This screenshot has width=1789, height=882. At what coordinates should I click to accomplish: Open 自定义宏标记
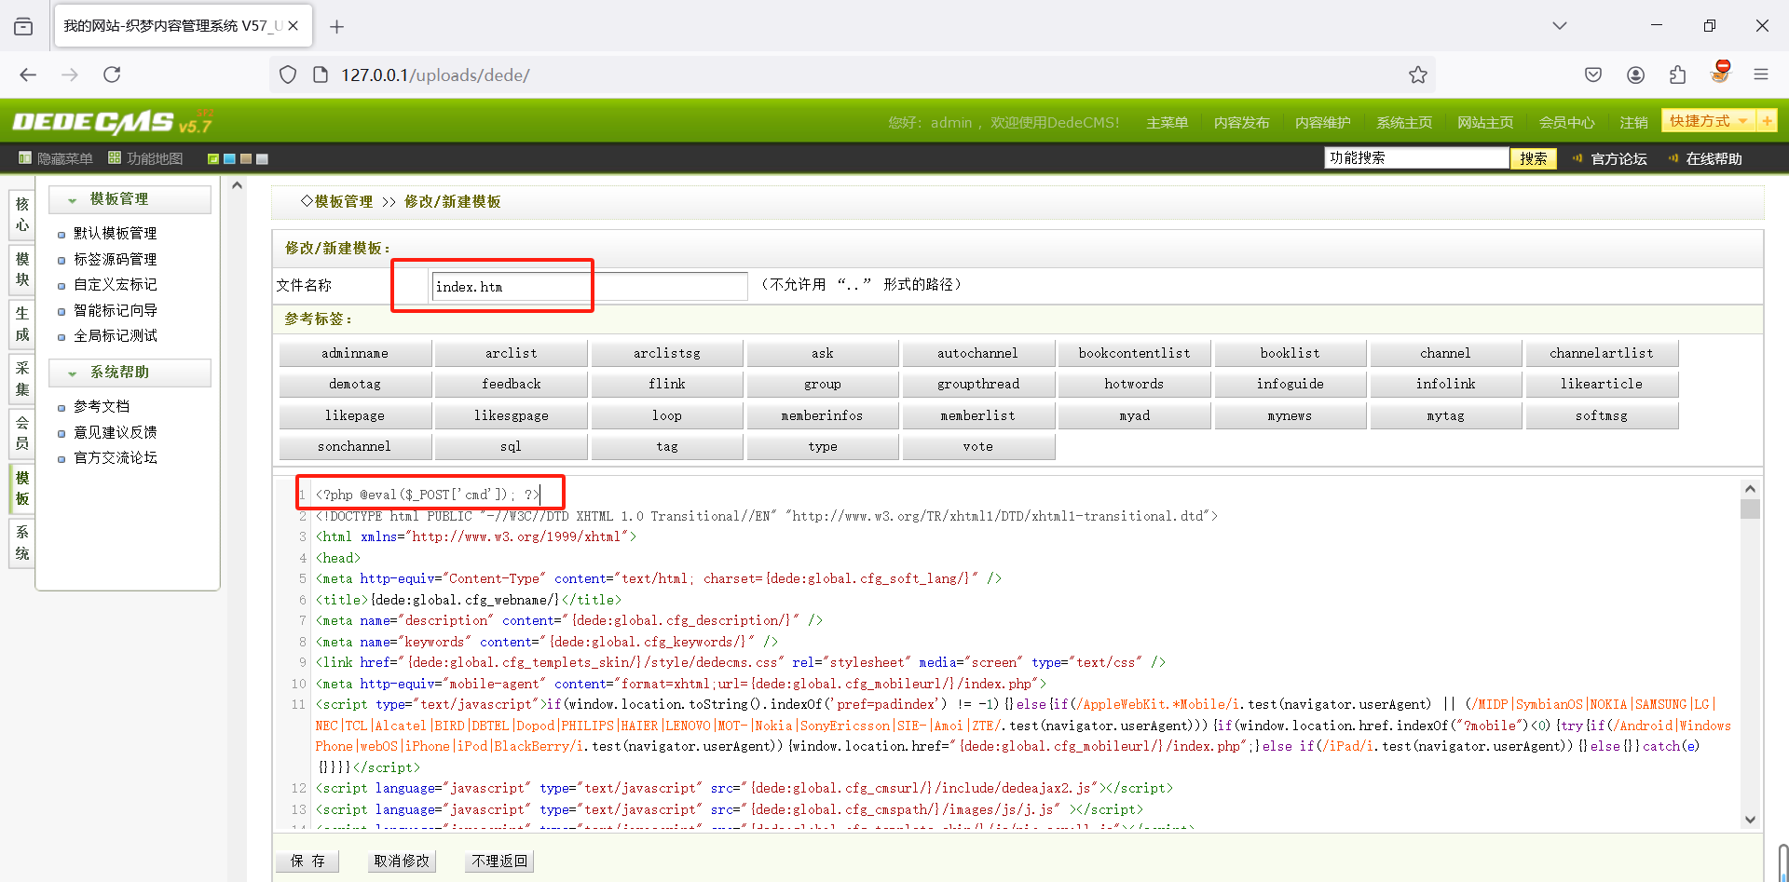click(x=116, y=284)
